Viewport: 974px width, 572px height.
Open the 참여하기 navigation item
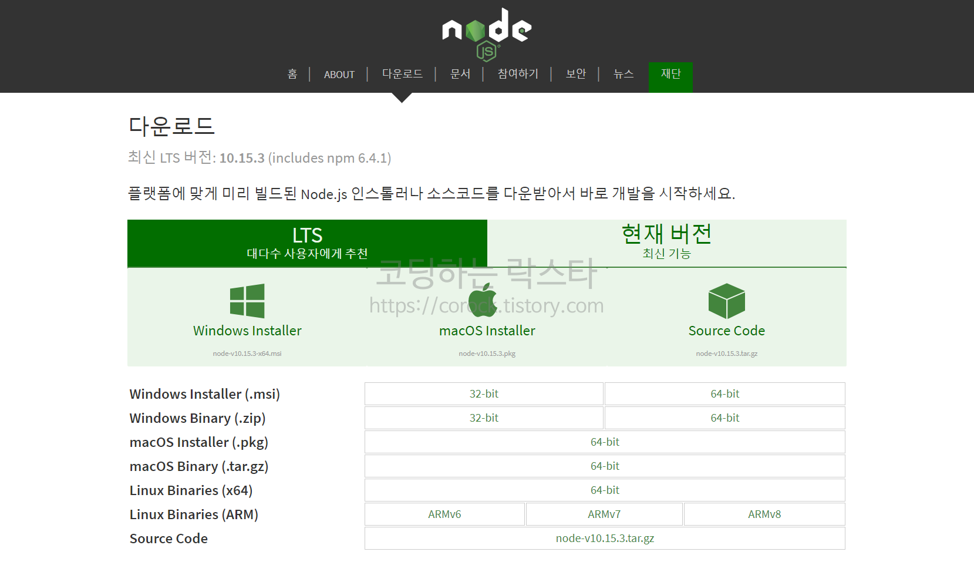[518, 74]
